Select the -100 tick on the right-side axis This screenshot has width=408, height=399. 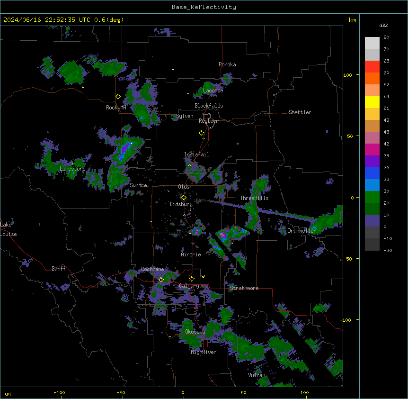click(346, 320)
